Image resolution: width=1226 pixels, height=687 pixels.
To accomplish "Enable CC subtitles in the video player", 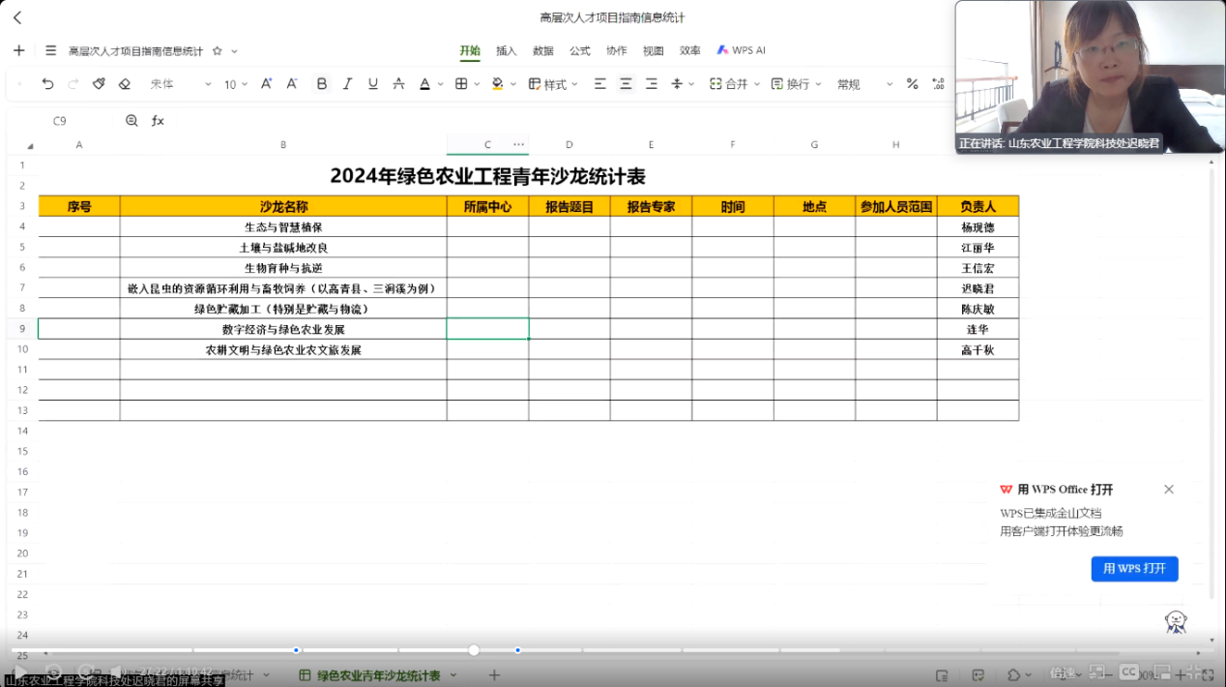I will coord(1127,672).
